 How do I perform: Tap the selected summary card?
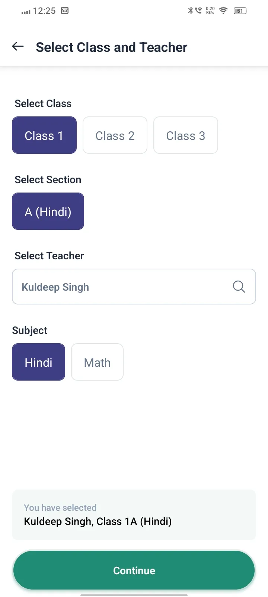(x=134, y=515)
